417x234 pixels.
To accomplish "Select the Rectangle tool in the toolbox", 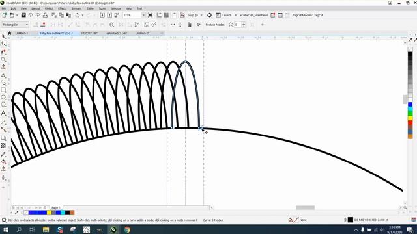I will coord(3,90).
